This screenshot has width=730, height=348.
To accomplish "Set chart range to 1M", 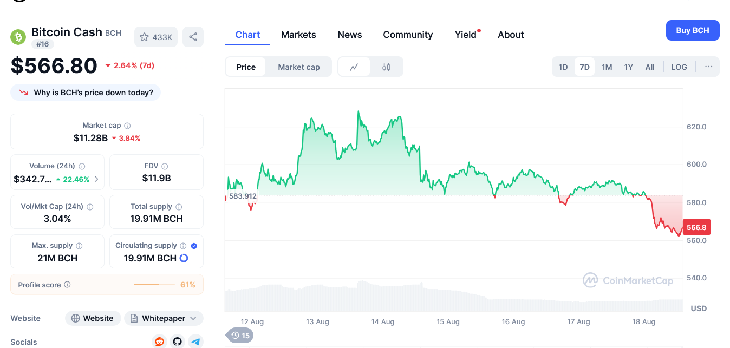I will click(607, 67).
